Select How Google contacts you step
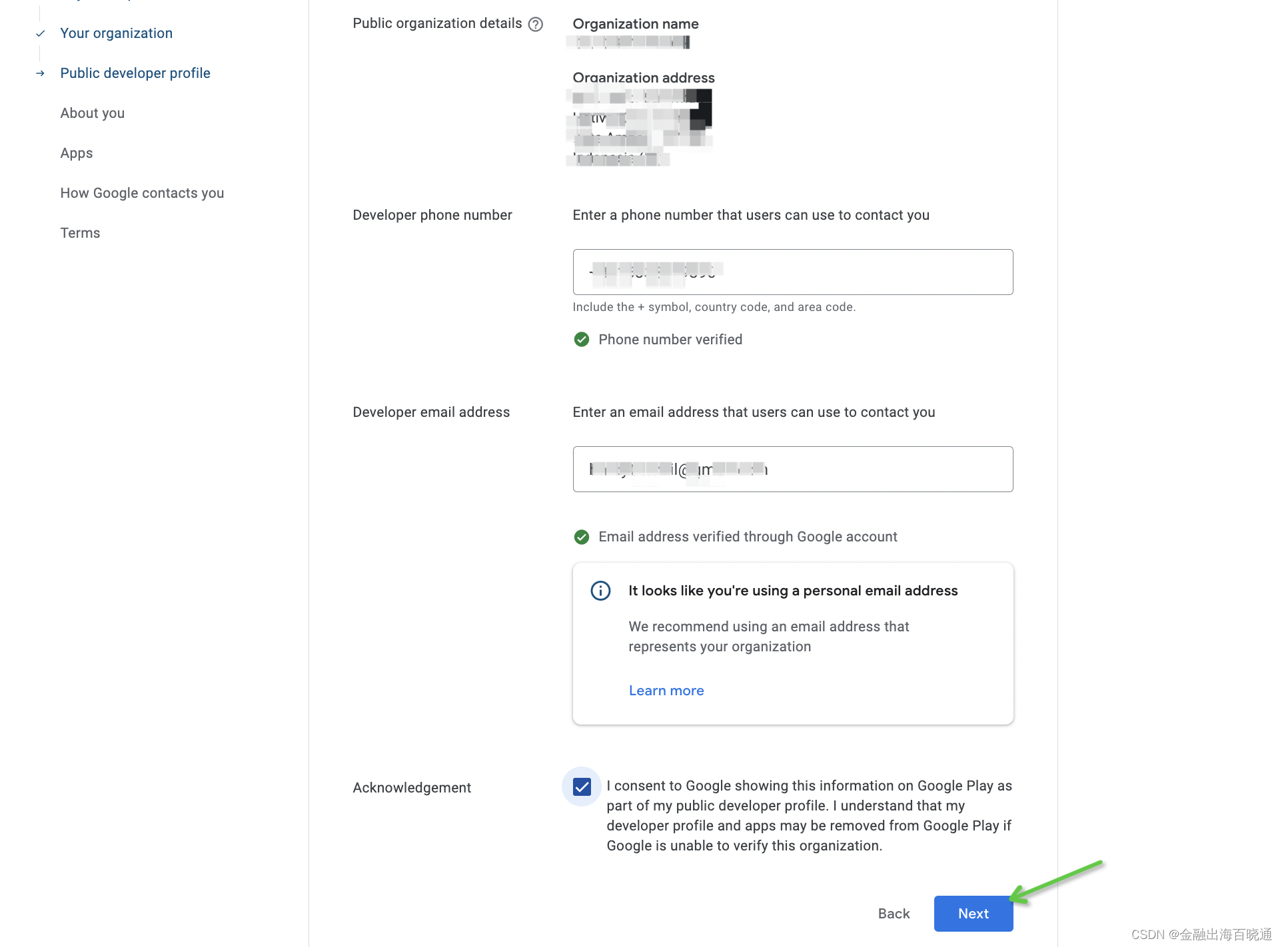 tap(141, 193)
